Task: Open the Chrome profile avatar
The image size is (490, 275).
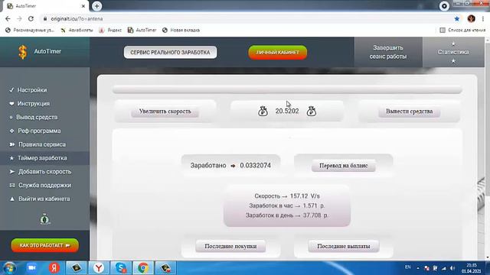Action: pos(472,18)
